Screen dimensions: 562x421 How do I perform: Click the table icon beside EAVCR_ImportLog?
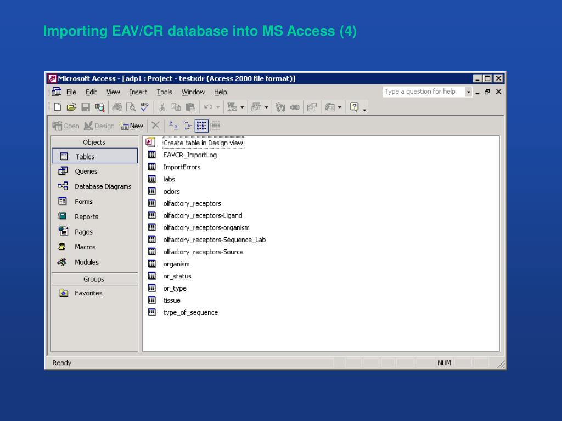coord(152,155)
